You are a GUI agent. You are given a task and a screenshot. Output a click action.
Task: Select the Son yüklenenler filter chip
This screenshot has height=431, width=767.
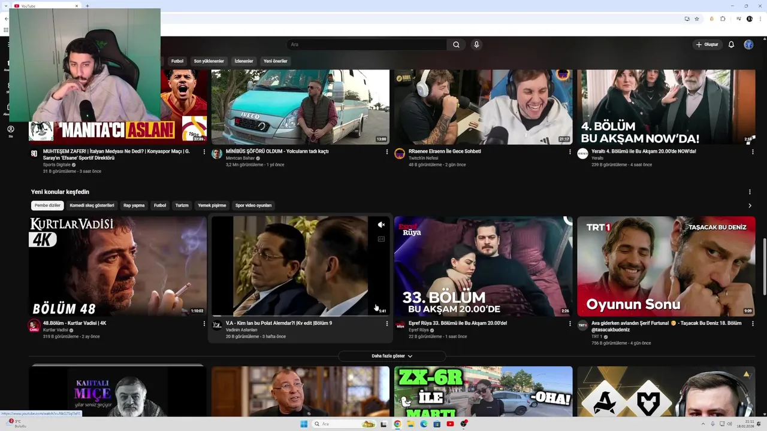(x=209, y=61)
